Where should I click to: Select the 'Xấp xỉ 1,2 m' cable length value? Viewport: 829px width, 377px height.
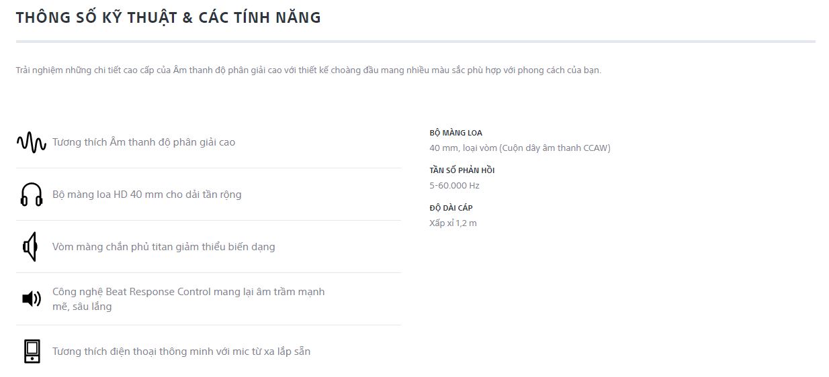coord(453,223)
